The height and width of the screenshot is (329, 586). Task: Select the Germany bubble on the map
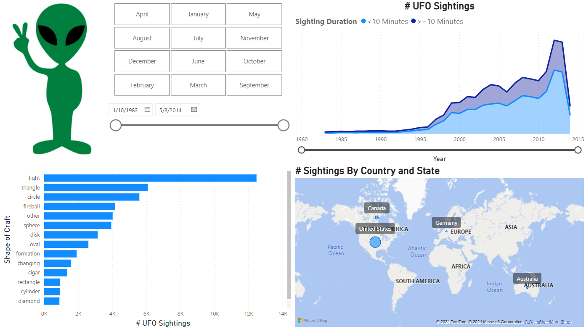tap(446, 231)
